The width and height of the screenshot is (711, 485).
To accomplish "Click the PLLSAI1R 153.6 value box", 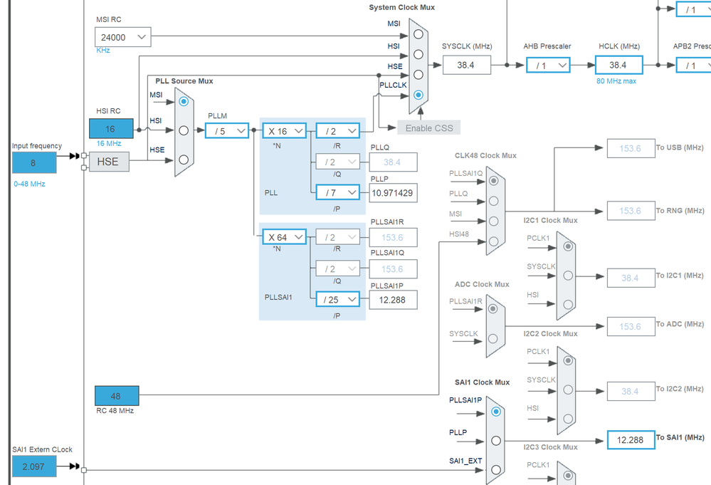I will (393, 237).
